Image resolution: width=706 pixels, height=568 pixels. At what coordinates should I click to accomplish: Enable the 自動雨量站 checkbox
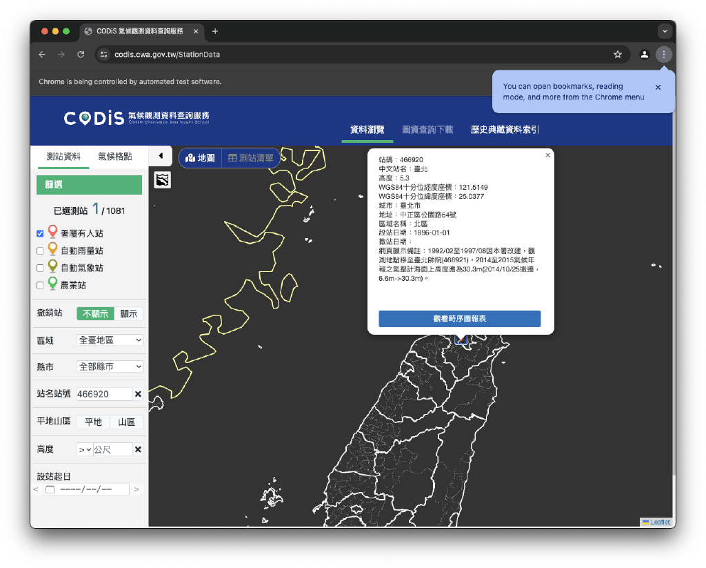[40, 251]
